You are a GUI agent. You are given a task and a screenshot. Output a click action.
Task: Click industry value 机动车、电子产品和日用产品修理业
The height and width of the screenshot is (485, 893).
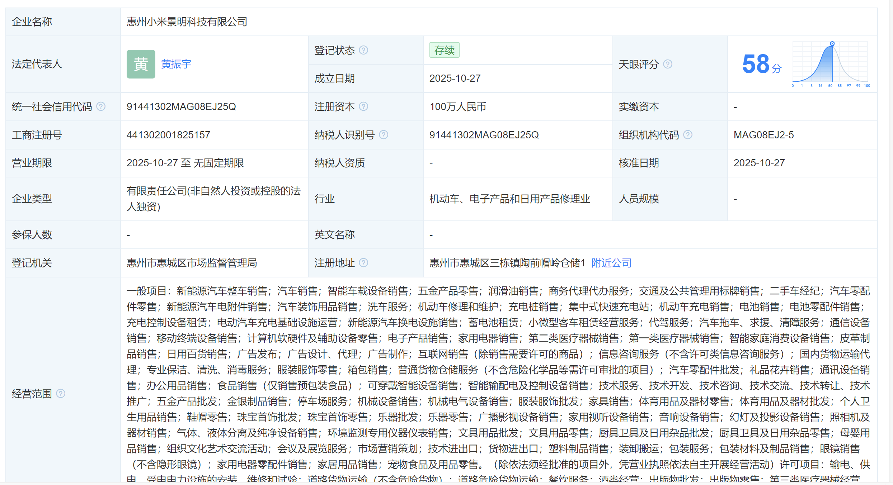tap(510, 199)
